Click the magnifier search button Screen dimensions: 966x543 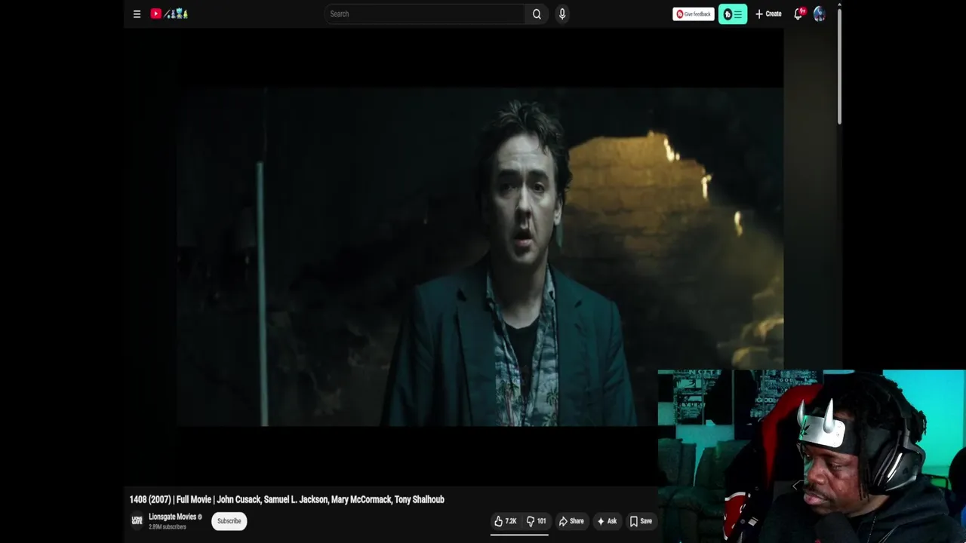click(537, 14)
